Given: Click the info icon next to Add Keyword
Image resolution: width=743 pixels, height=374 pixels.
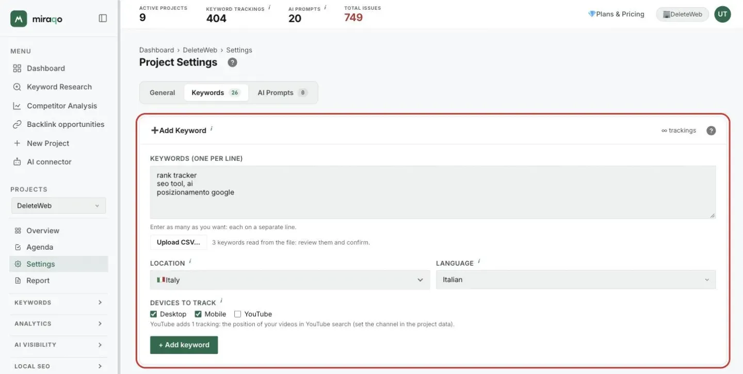Looking at the screenshot, I should tap(212, 128).
